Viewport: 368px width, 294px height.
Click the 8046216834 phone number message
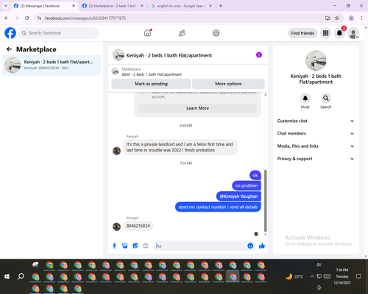[138, 226]
